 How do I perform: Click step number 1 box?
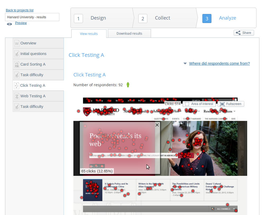tap(78, 19)
